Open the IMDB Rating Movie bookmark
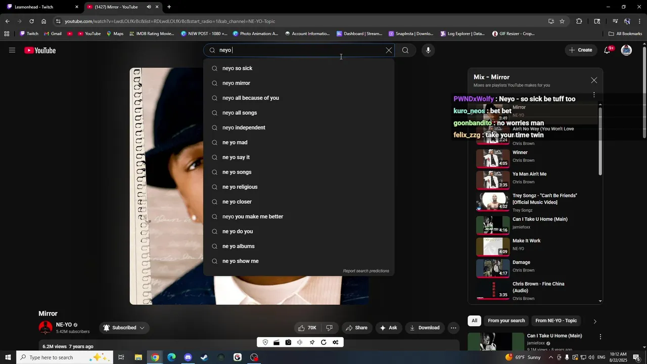Image resolution: width=647 pixels, height=364 pixels. [x=152, y=34]
